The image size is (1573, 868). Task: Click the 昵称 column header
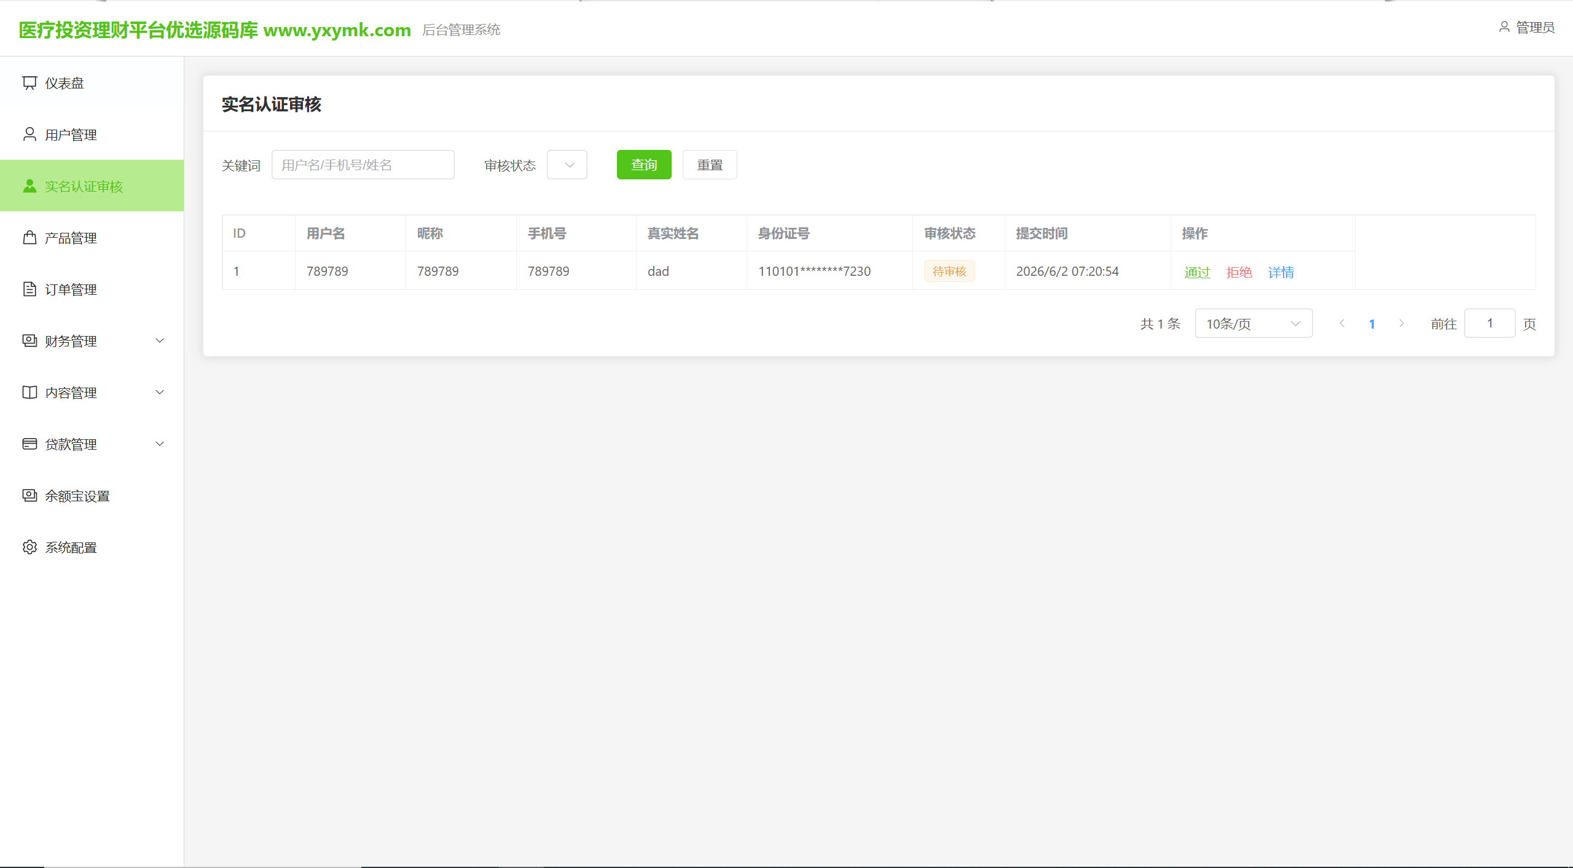[430, 233]
